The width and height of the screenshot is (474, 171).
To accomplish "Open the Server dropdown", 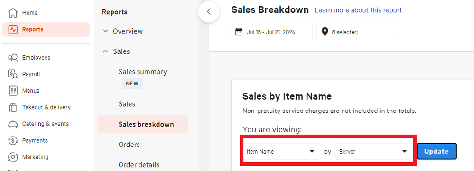I will pos(373,151).
